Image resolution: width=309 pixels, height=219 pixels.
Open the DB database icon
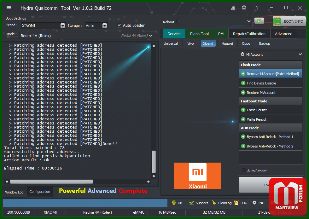pos(174,203)
